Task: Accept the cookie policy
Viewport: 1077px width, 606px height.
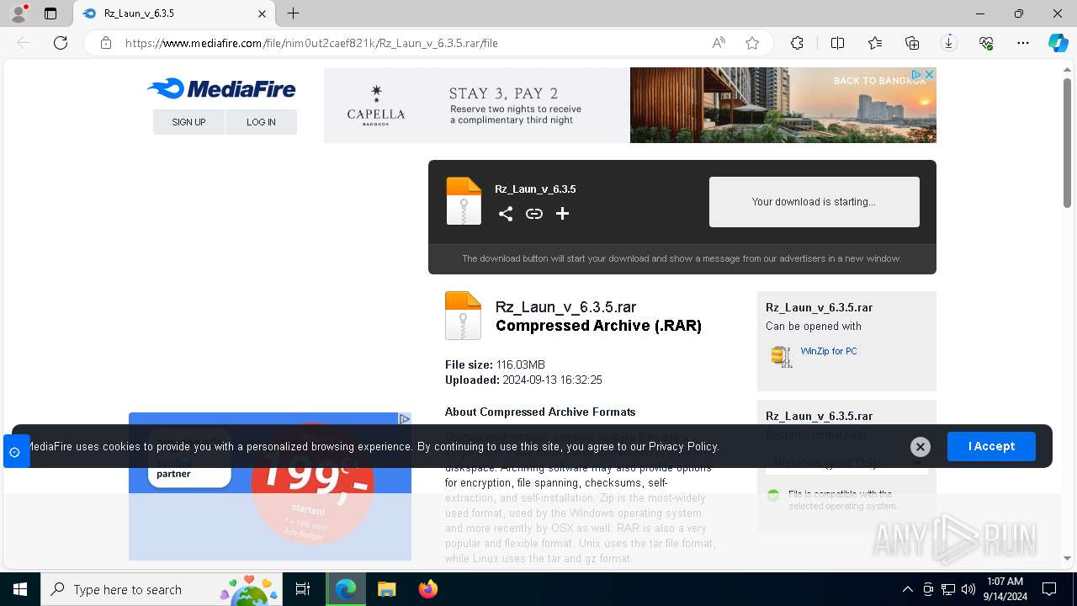Action: 991,446
